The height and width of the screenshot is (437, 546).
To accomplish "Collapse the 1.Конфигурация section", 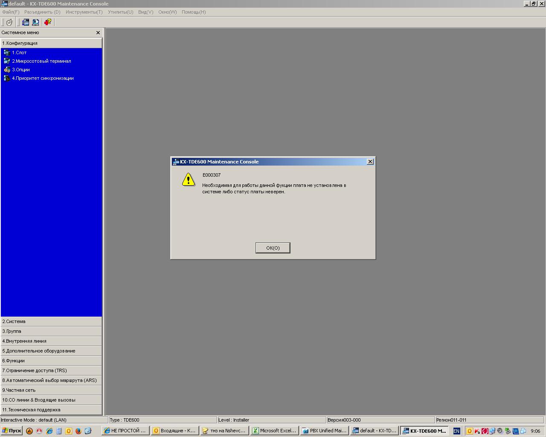I will (x=51, y=43).
